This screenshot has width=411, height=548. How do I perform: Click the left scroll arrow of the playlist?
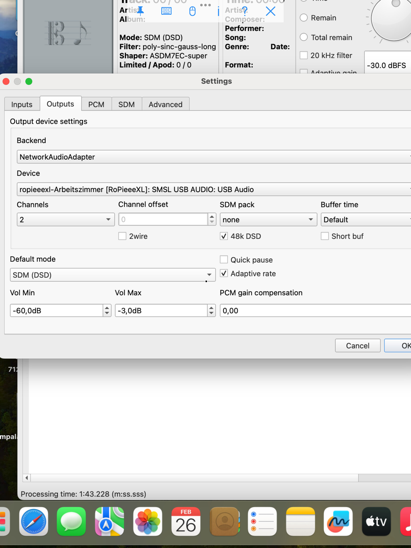(x=27, y=478)
